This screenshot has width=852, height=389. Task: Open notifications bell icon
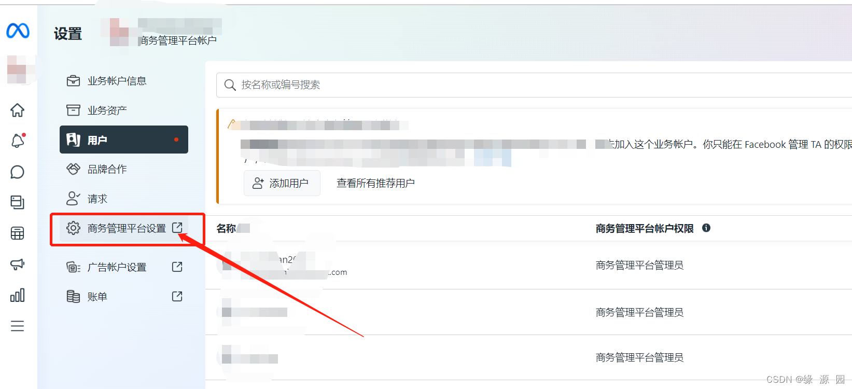pos(18,141)
